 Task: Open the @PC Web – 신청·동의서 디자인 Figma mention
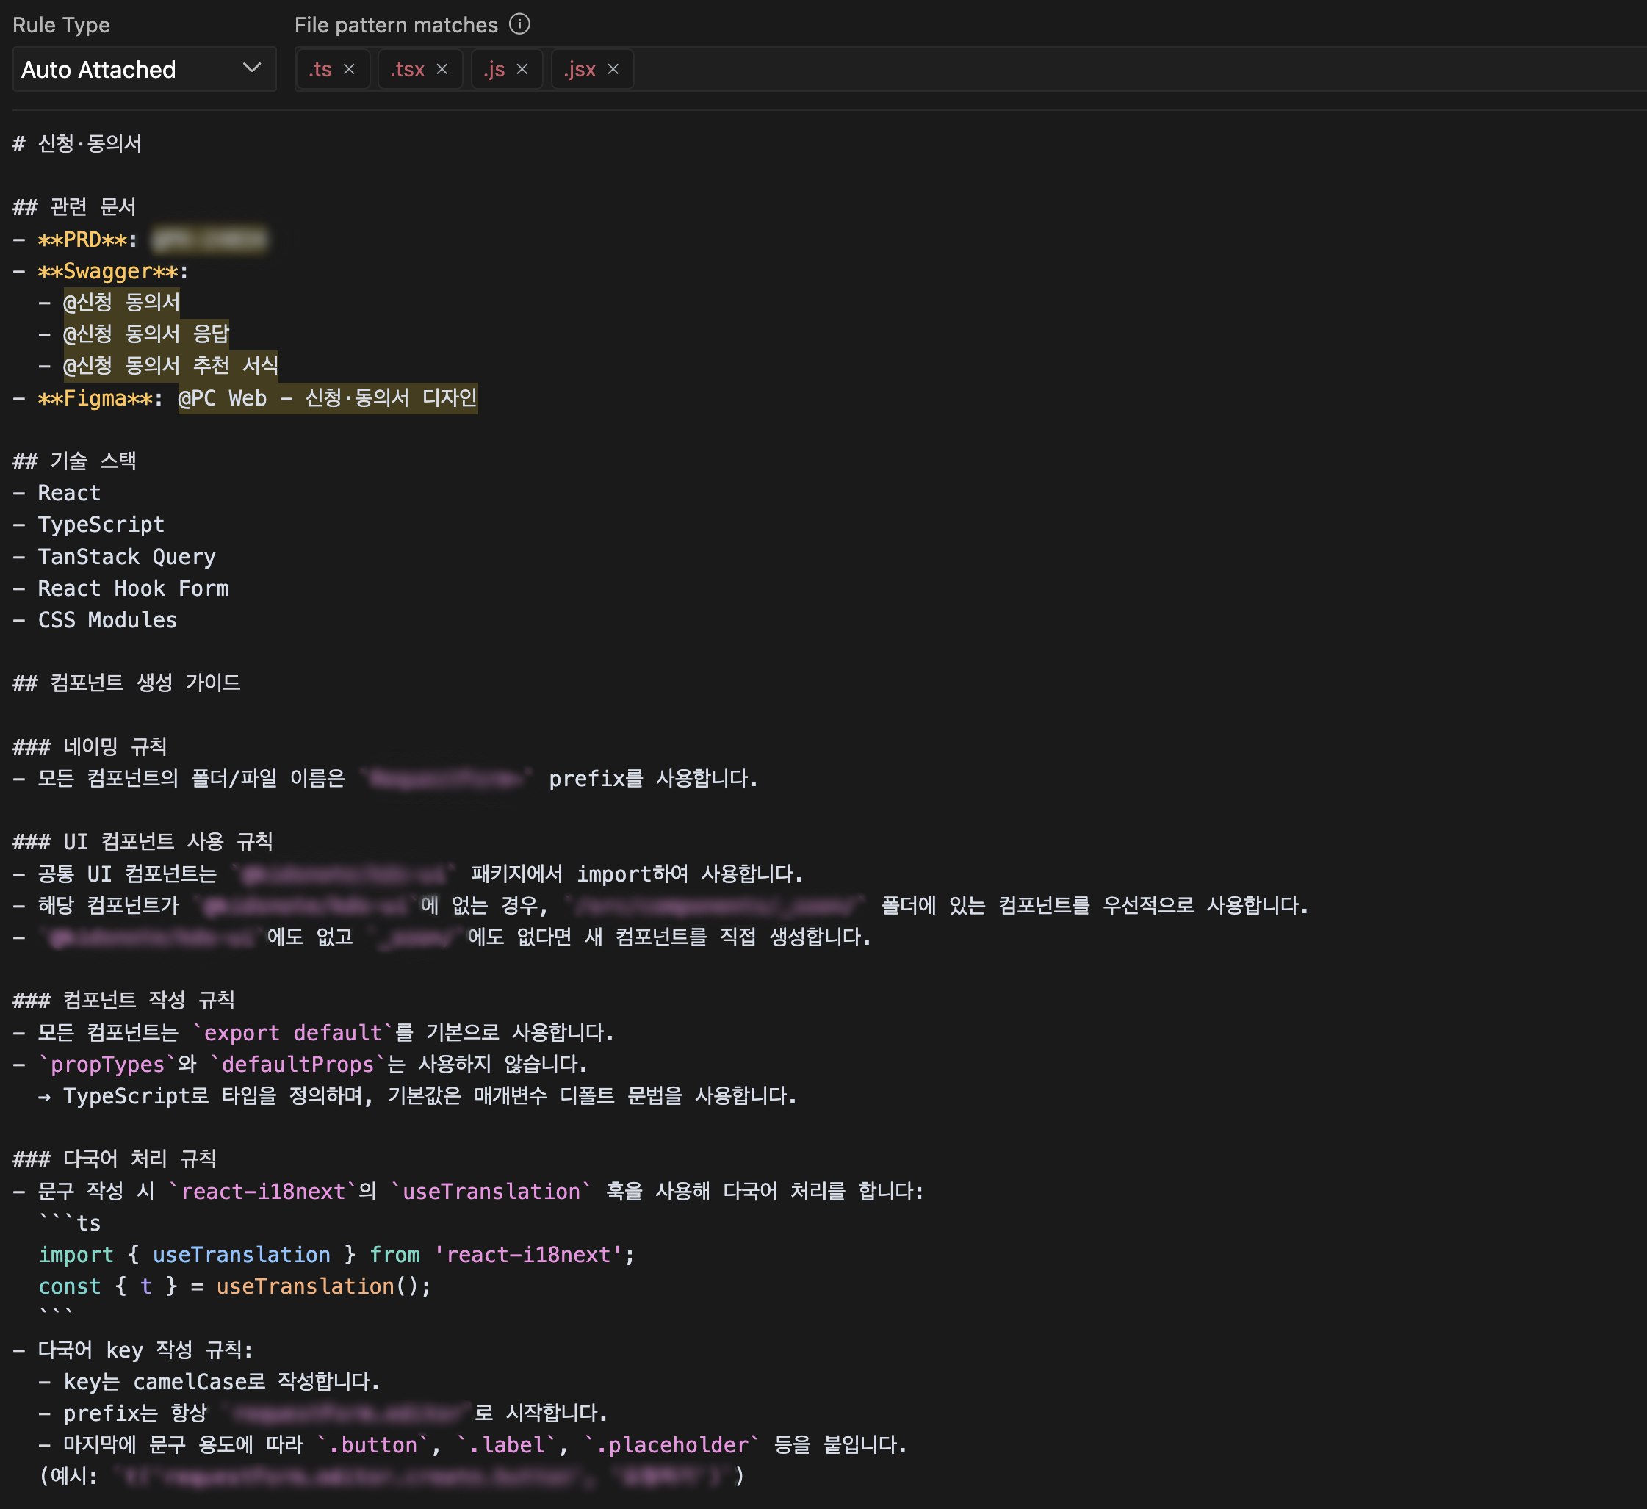pos(327,398)
